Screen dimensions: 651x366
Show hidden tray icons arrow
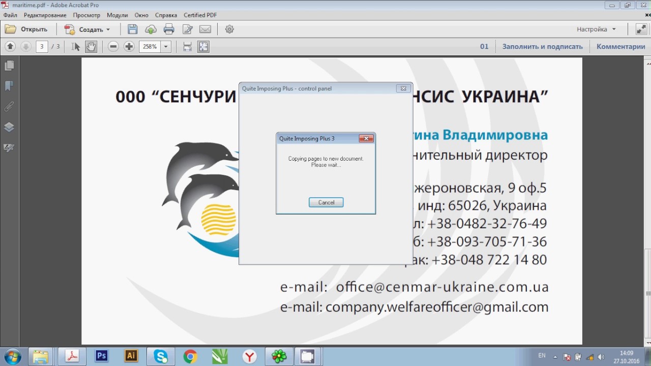tap(555, 357)
